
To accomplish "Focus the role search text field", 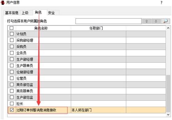I will [109, 21].
